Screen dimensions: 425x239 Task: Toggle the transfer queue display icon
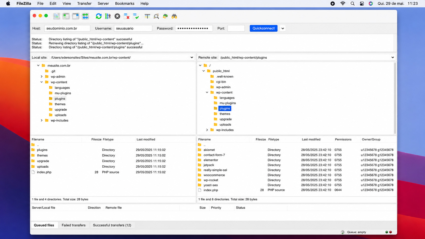tap(85, 16)
